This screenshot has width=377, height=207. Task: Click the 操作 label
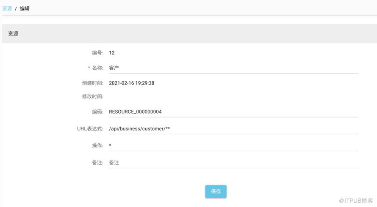click(x=97, y=146)
